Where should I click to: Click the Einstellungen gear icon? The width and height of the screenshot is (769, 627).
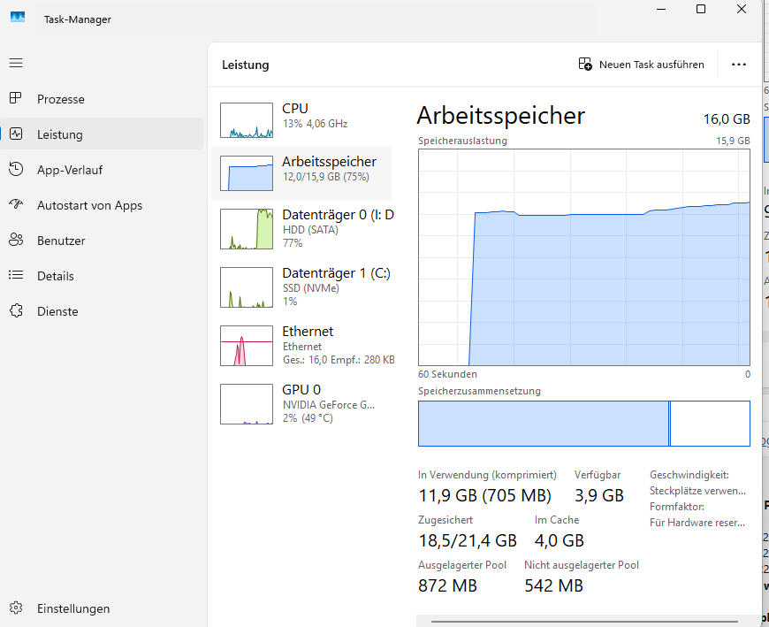coord(16,608)
